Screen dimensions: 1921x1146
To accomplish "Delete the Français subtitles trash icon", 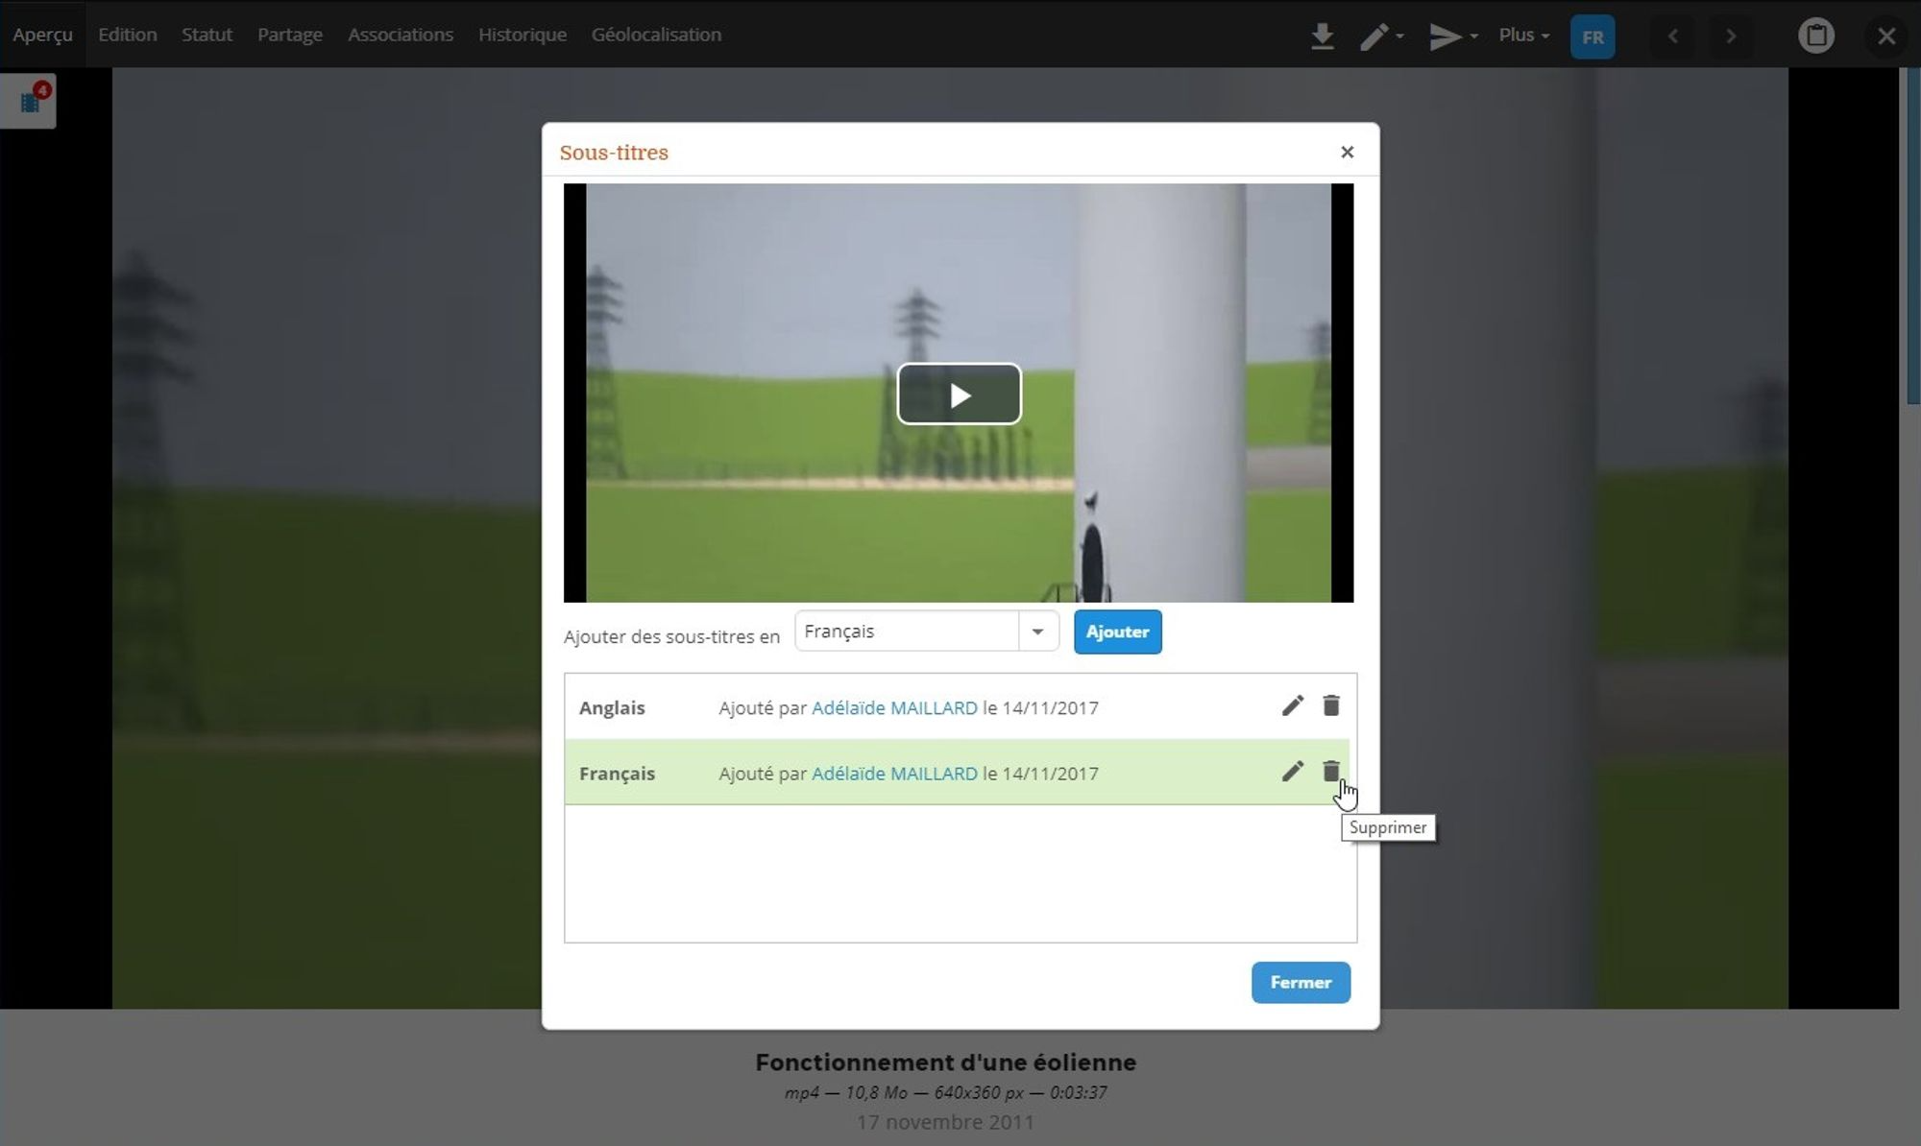I will coord(1330,772).
